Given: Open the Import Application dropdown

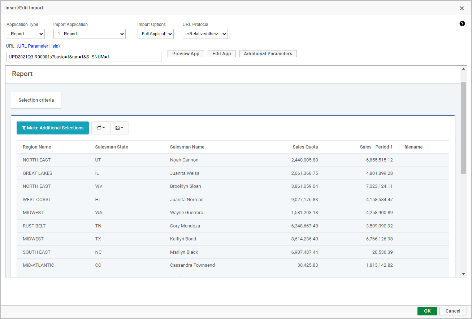Looking at the screenshot, I should (x=90, y=34).
